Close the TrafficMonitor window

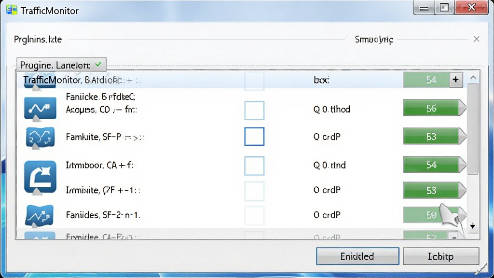click(x=472, y=8)
